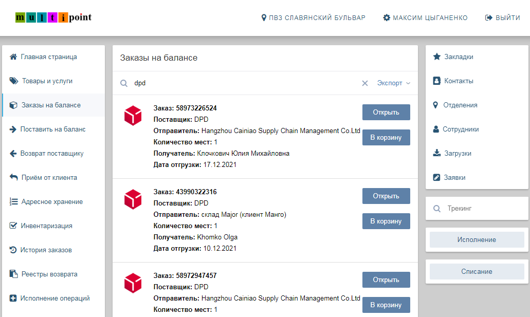Click the home icon for Главная страница
This screenshot has width=530, height=317.
point(13,57)
